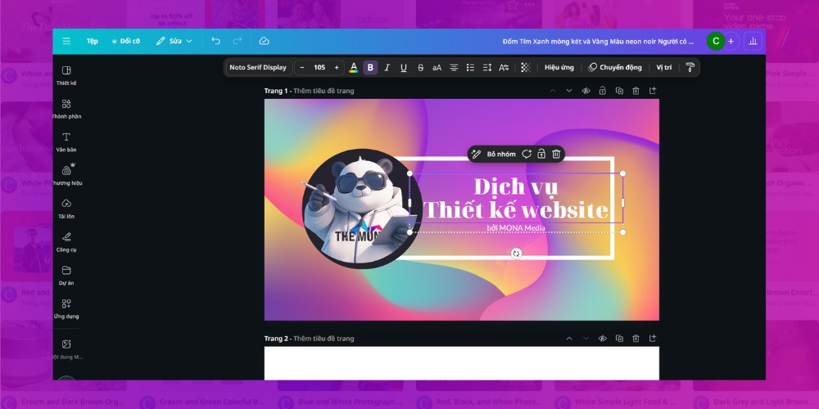Delete Trang 1

[x=636, y=91]
